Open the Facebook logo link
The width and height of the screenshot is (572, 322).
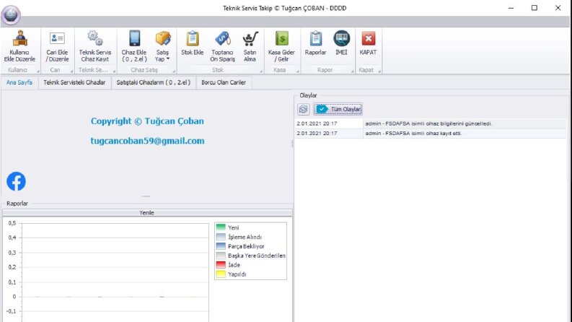16,181
